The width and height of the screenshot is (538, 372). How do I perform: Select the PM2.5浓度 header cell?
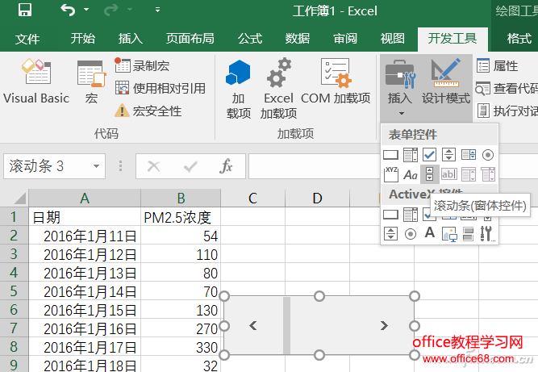(x=181, y=217)
